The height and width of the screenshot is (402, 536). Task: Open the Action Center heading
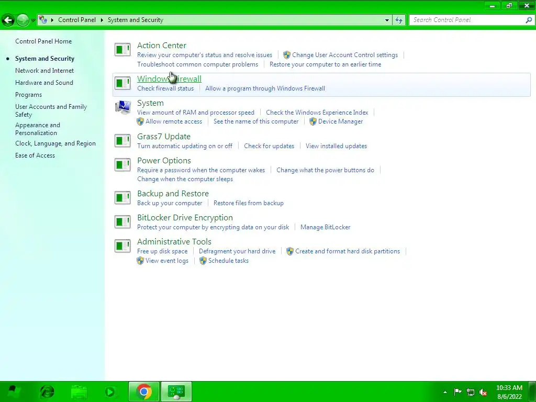click(162, 46)
